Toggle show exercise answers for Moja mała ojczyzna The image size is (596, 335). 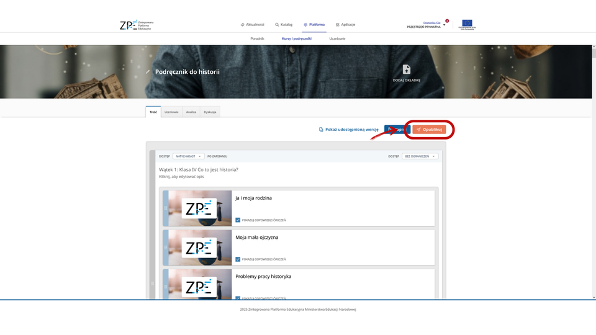238,259
